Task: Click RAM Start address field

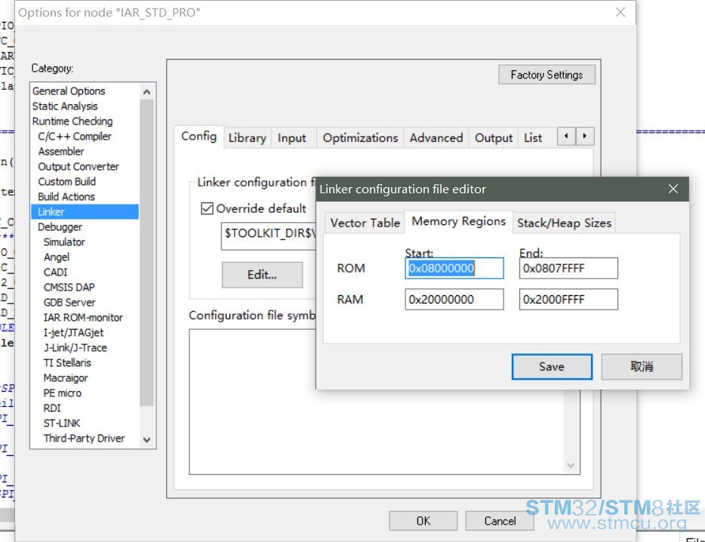Action: click(x=454, y=299)
